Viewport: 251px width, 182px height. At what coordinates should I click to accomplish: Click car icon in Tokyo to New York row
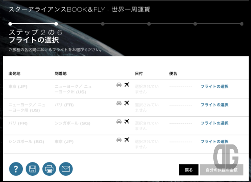[x=119, y=85]
